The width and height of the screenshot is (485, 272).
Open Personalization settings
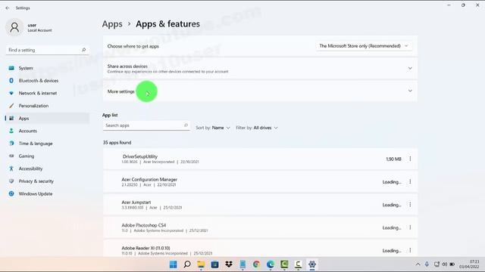47,106
